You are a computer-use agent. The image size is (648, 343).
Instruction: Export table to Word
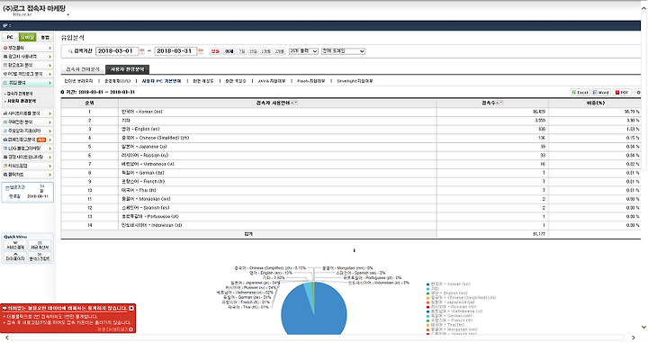tap(600, 93)
